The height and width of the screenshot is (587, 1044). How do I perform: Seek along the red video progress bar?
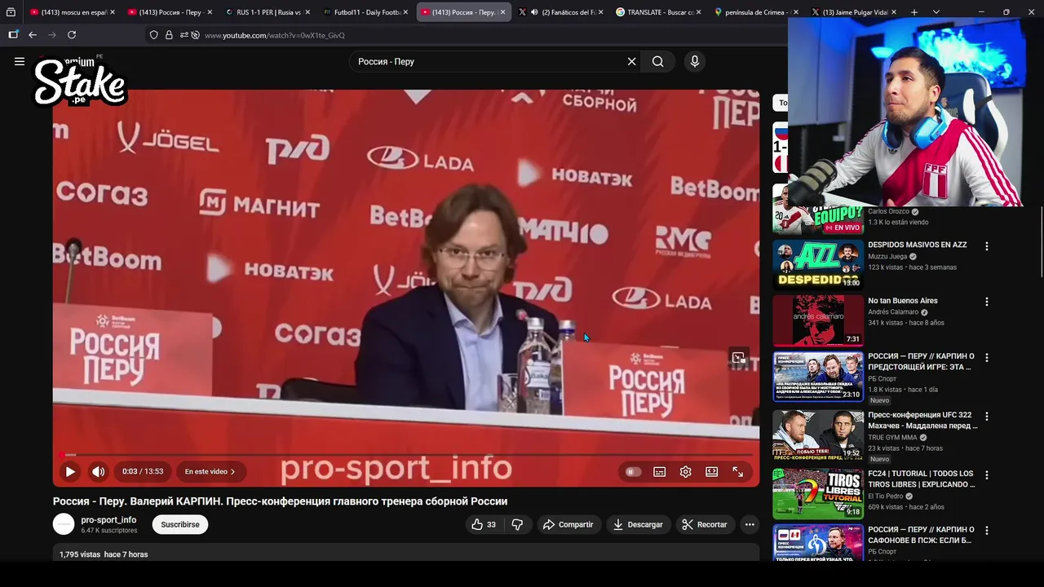(406, 455)
